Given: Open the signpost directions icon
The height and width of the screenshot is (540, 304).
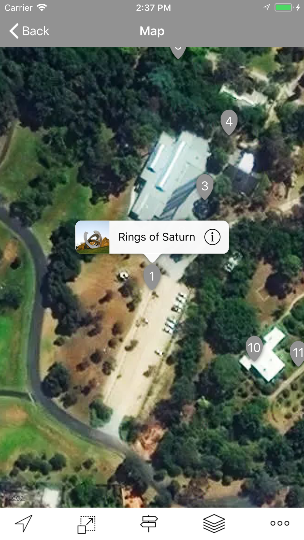Looking at the screenshot, I should [149, 523].
